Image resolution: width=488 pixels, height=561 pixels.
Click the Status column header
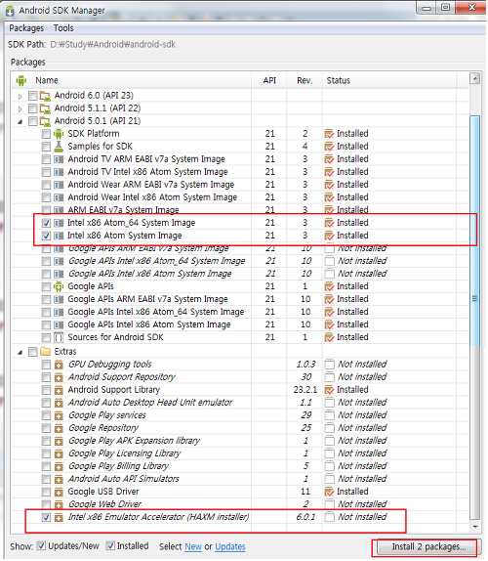[389, 80]
